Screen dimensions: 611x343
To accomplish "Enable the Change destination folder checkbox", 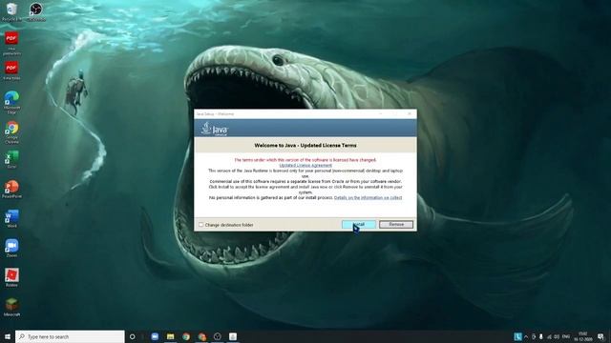I will coord(201,225).
